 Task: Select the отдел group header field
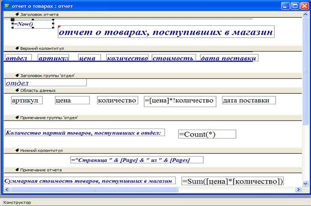(x=46, y=82)
